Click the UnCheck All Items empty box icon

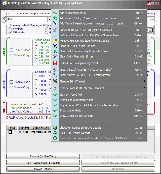55,35
